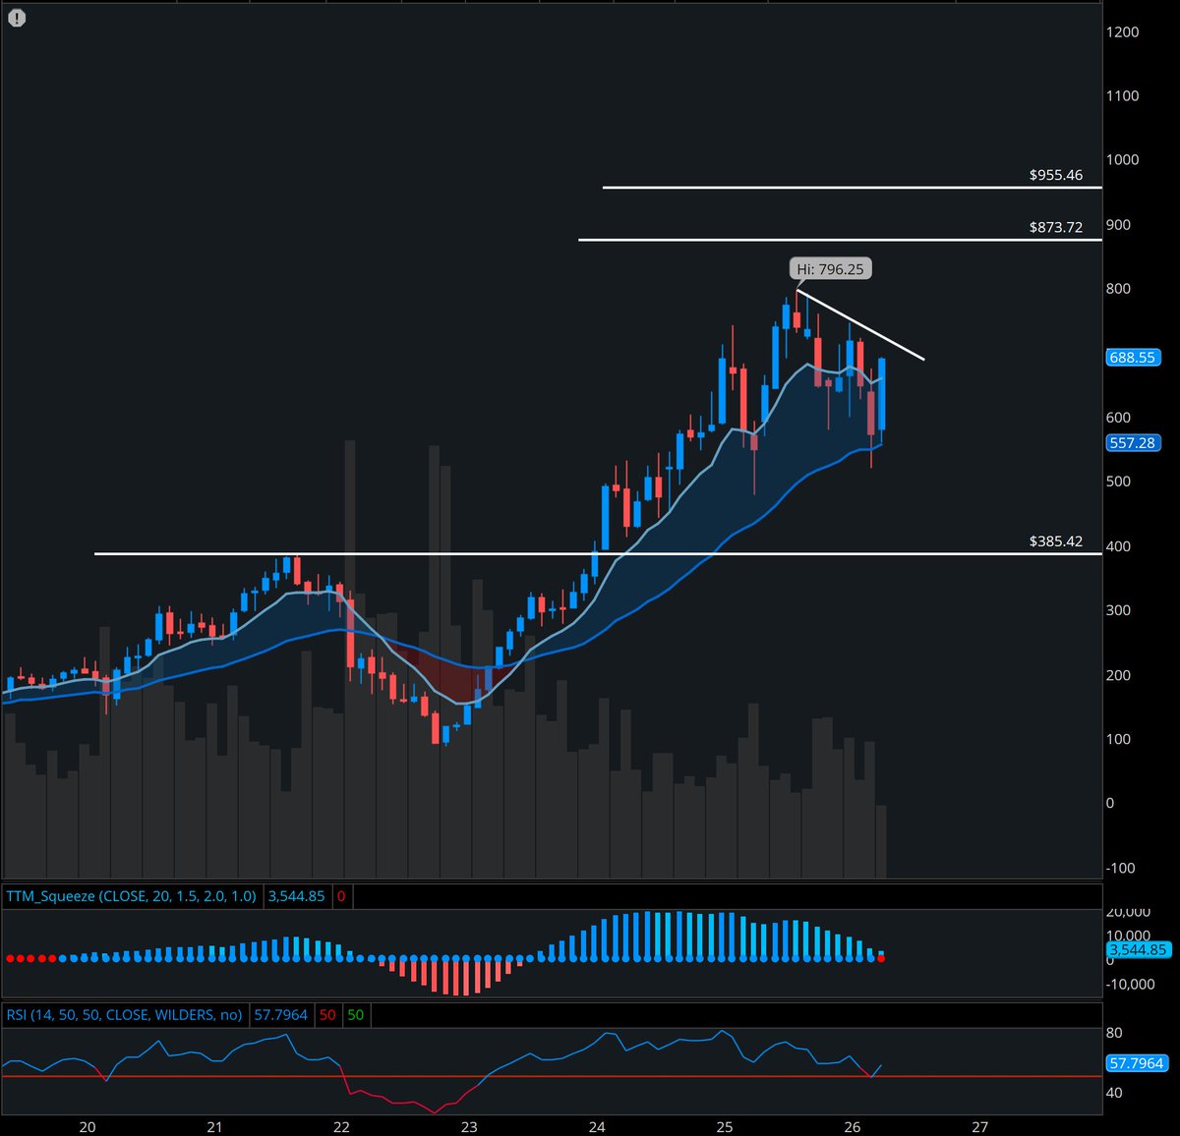
Task: Click the 40 RSI axis label
Action: click(1114, 1092)
